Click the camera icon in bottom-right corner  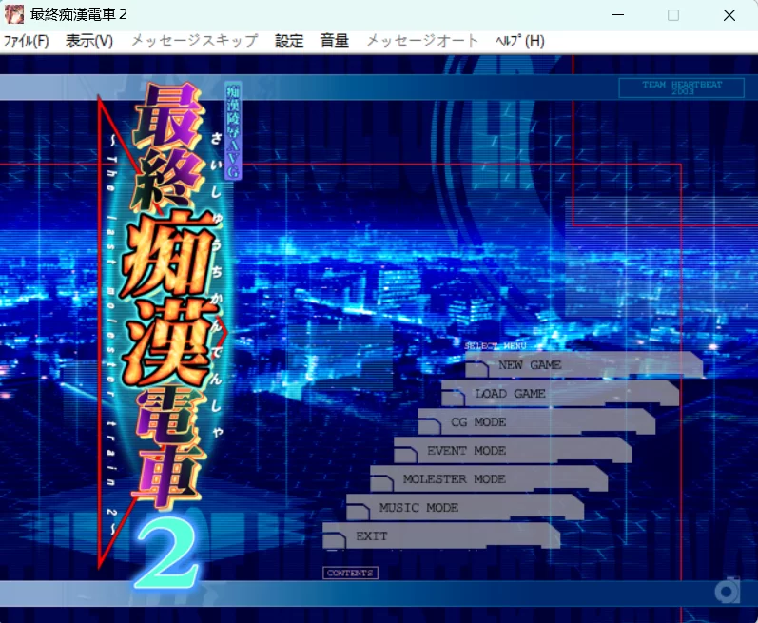click(x=727, y=590)
